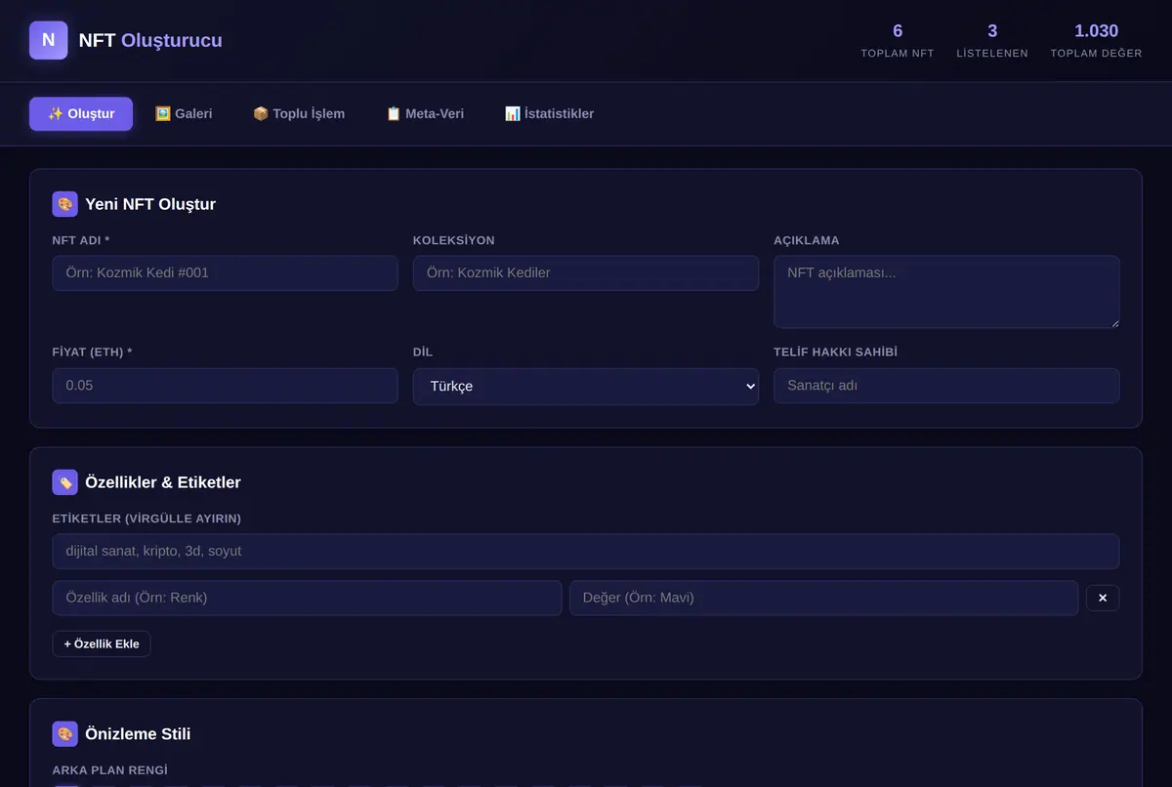This screenshot has width=1172, height=787.
Task: Click the palette icon beside Yeni NFT Oluştur
Action: pos(64,204)
